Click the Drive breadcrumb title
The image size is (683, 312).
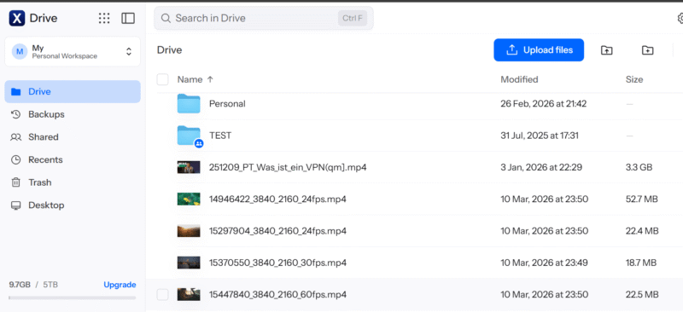[x=169, y=50]
